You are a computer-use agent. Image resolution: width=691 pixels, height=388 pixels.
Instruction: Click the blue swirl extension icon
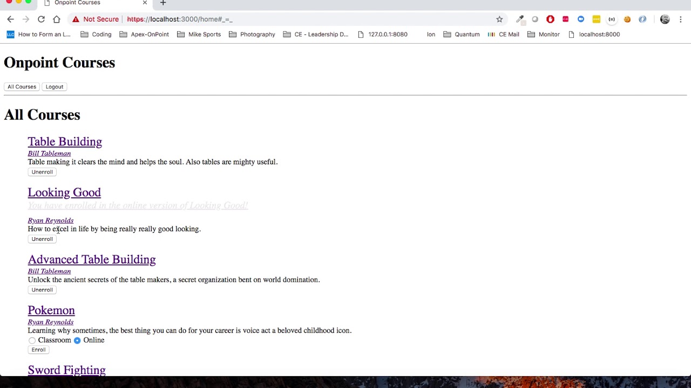tap(642, 19)
